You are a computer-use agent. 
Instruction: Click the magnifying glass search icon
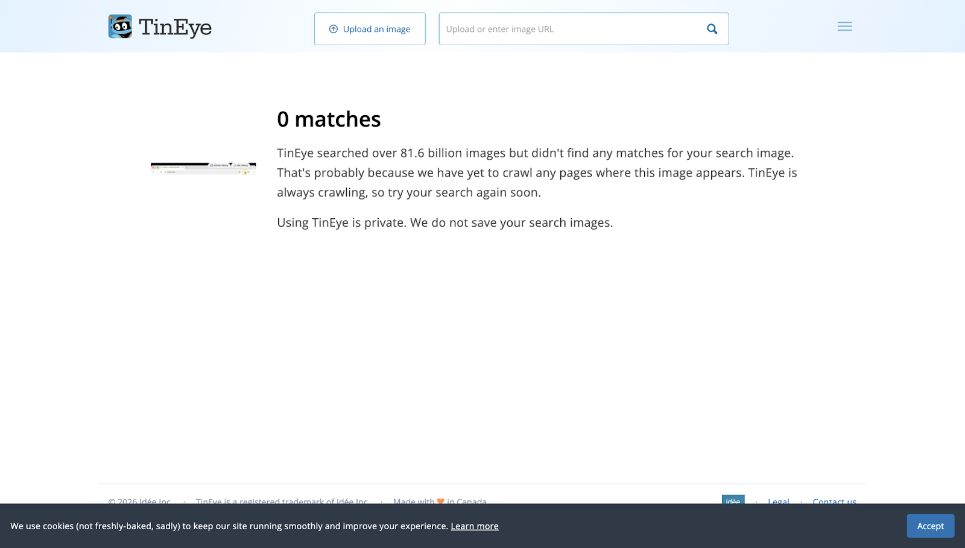[x=712, y=28]
